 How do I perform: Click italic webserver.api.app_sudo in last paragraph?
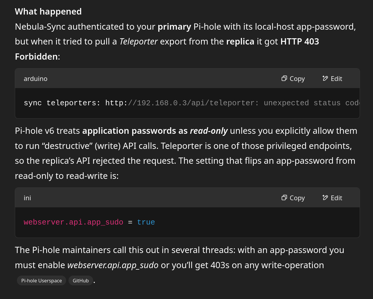click(113, 265)
